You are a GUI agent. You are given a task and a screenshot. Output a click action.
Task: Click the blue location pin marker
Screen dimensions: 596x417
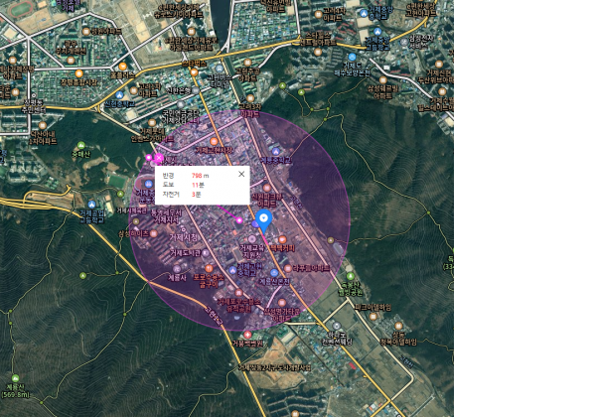(263, 218)
